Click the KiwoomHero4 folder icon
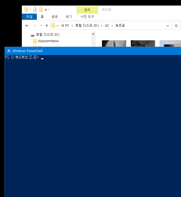Image resolution: width=181 pixels, height=197 pixels. coord(35,41)
